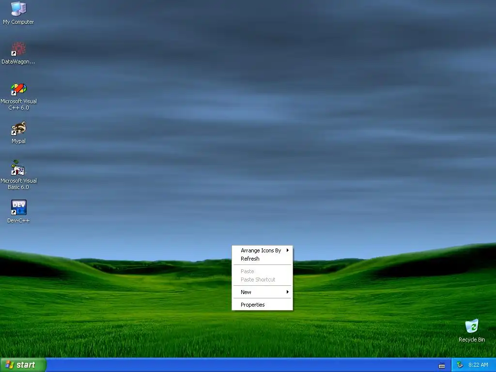
Task: Click the disabled Paste menu entry
Action: pos(262,271)
